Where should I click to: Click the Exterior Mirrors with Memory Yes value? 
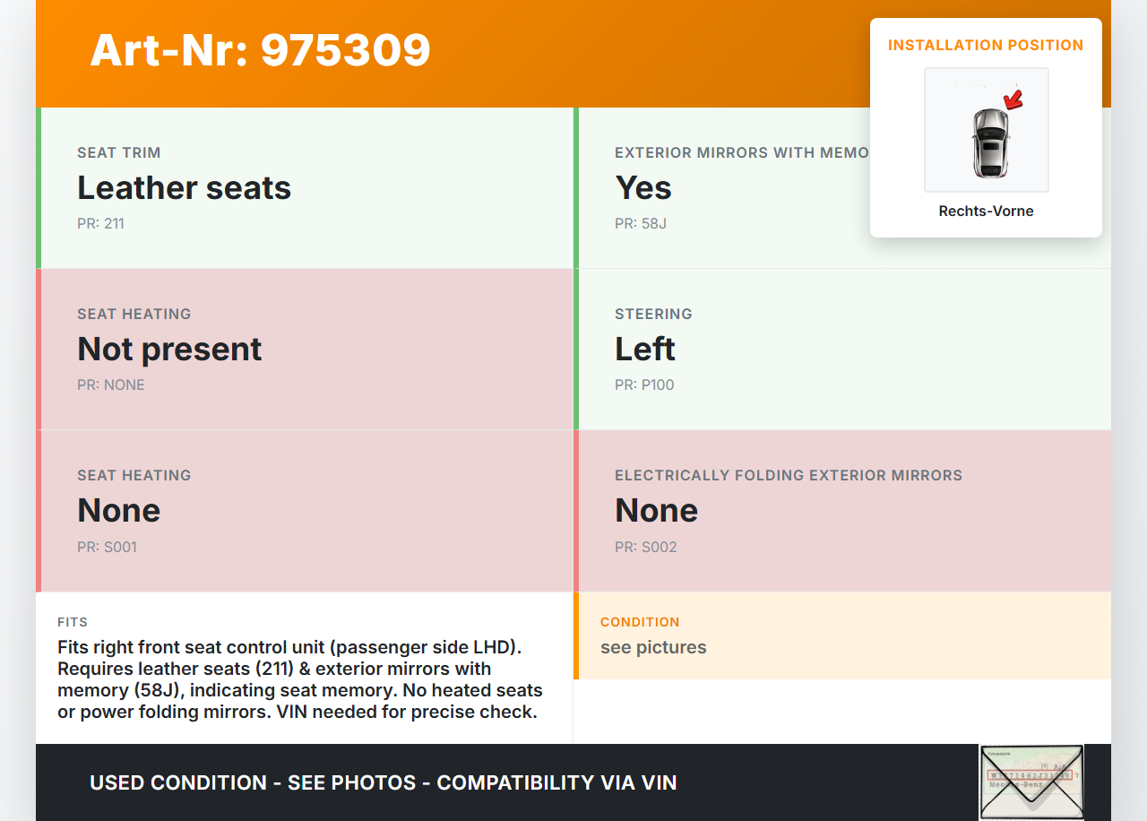pos(643,188)
